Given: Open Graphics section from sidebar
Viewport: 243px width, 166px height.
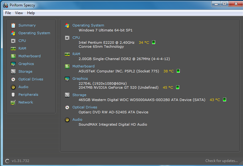Looking at the screenshot, I should [x=26, y=64].
